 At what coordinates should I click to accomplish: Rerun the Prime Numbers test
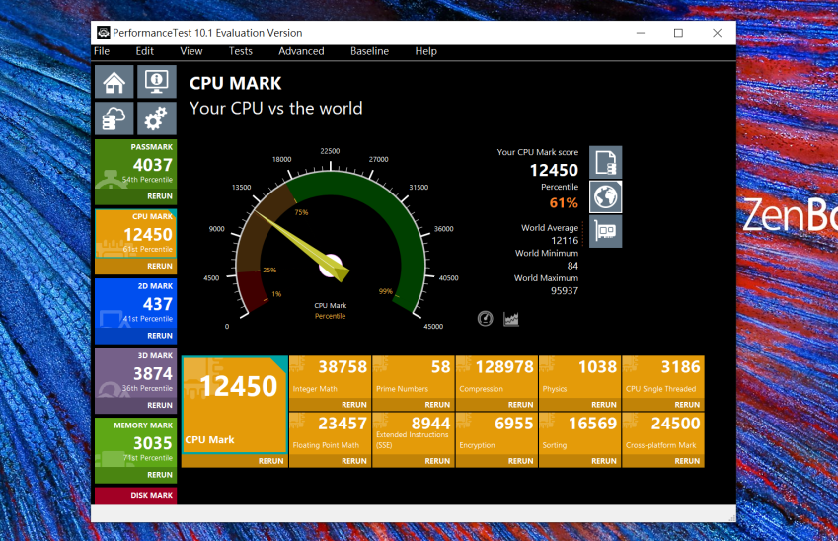(437, 405)
